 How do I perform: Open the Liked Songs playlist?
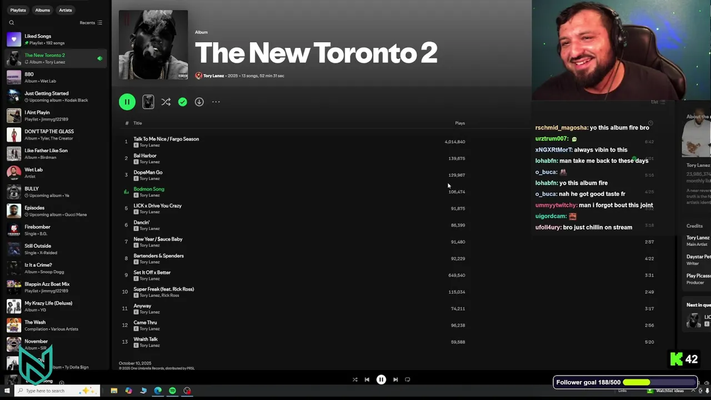coord(56,39)
